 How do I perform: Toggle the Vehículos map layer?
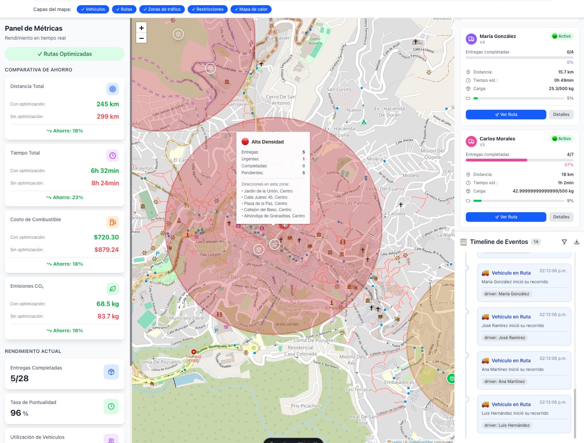coord(93,9)
